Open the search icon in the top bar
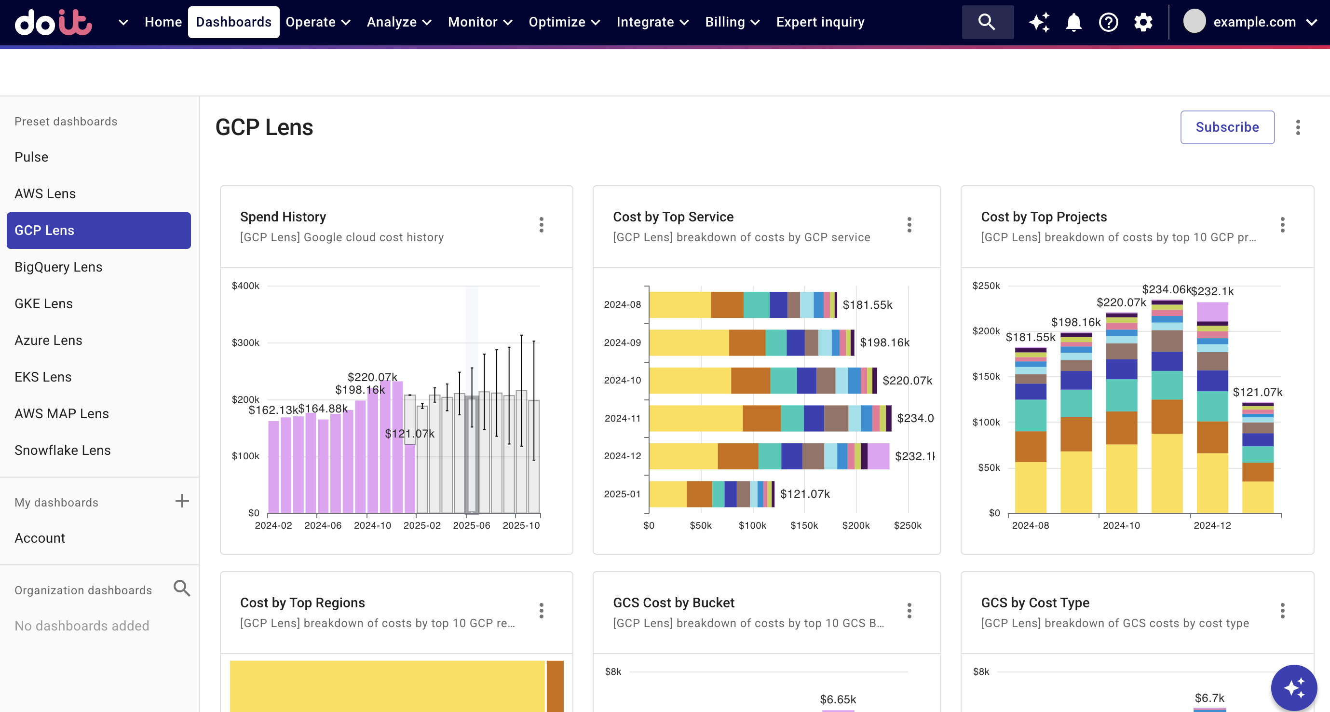This screenshot has width=1330, height=712. pos(987,22)
